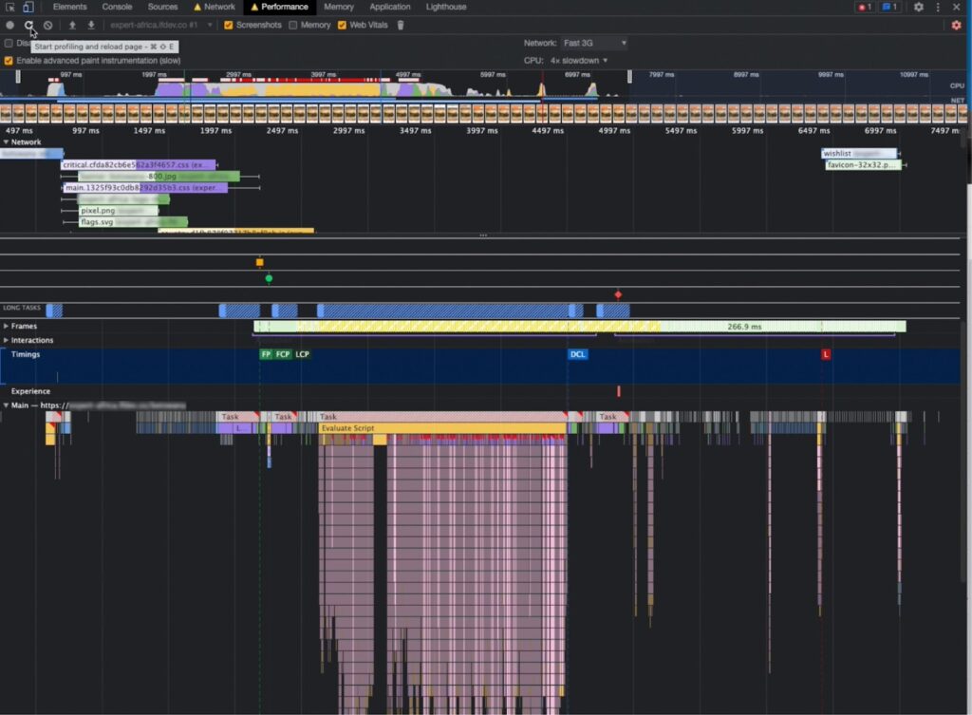Toggle the Screenshots checkbox
This screenshot has width=972, height=715.
pyautogui.click(x=228, y=26)
